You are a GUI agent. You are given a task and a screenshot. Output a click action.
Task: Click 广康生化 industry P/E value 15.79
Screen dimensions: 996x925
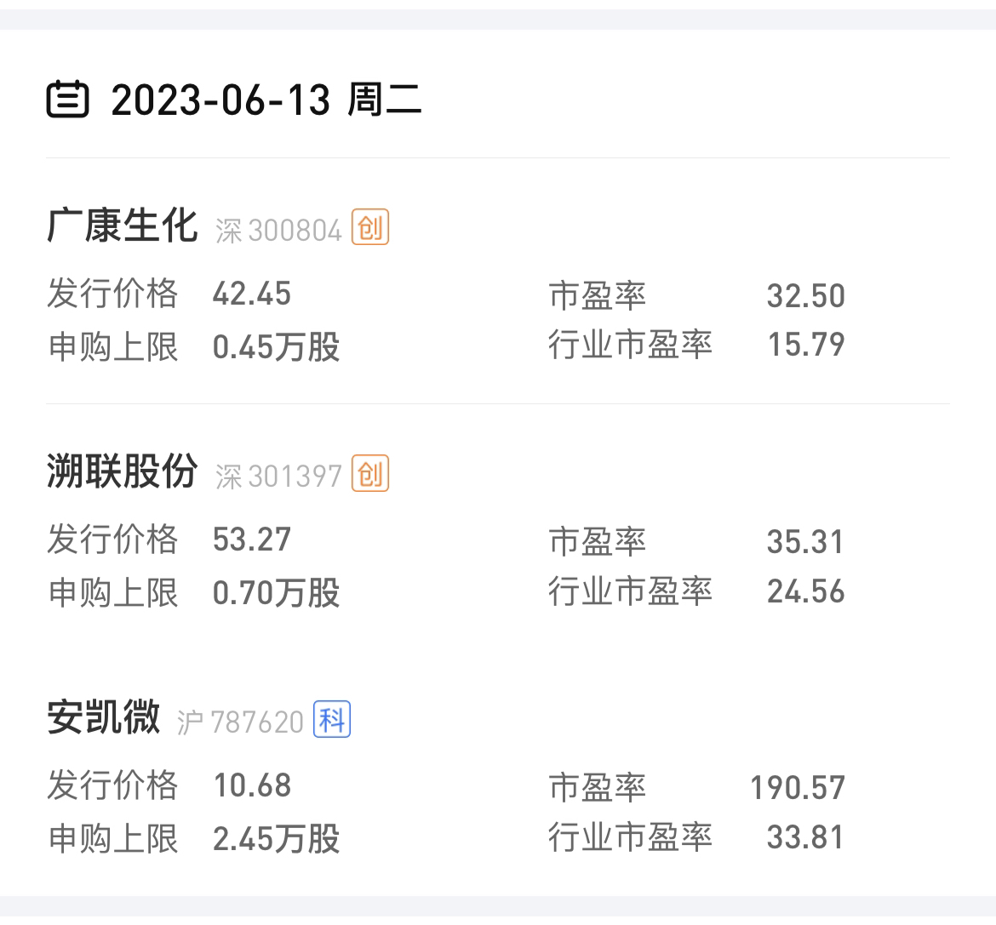pyautogui.click(x=806, y=345)
